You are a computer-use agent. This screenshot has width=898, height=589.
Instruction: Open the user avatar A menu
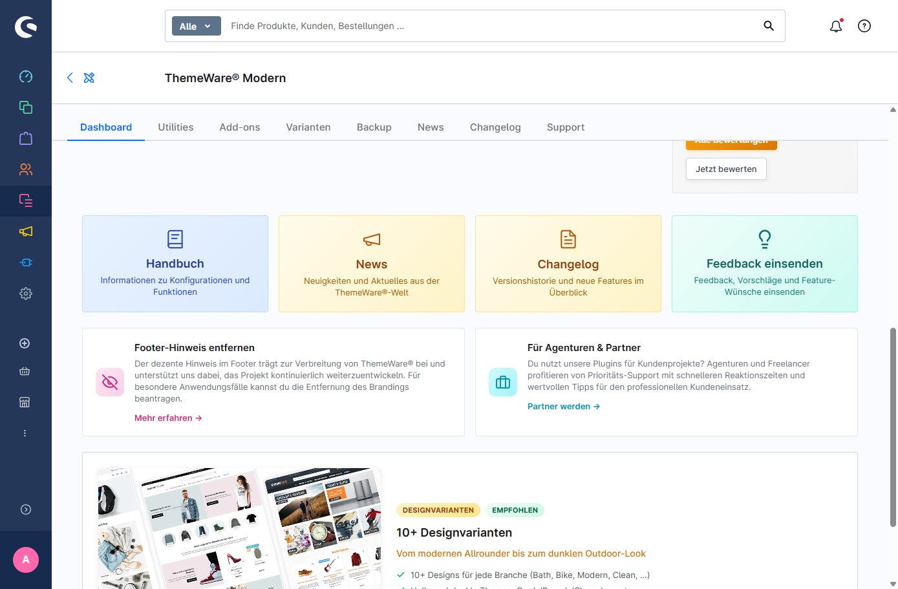26,560
